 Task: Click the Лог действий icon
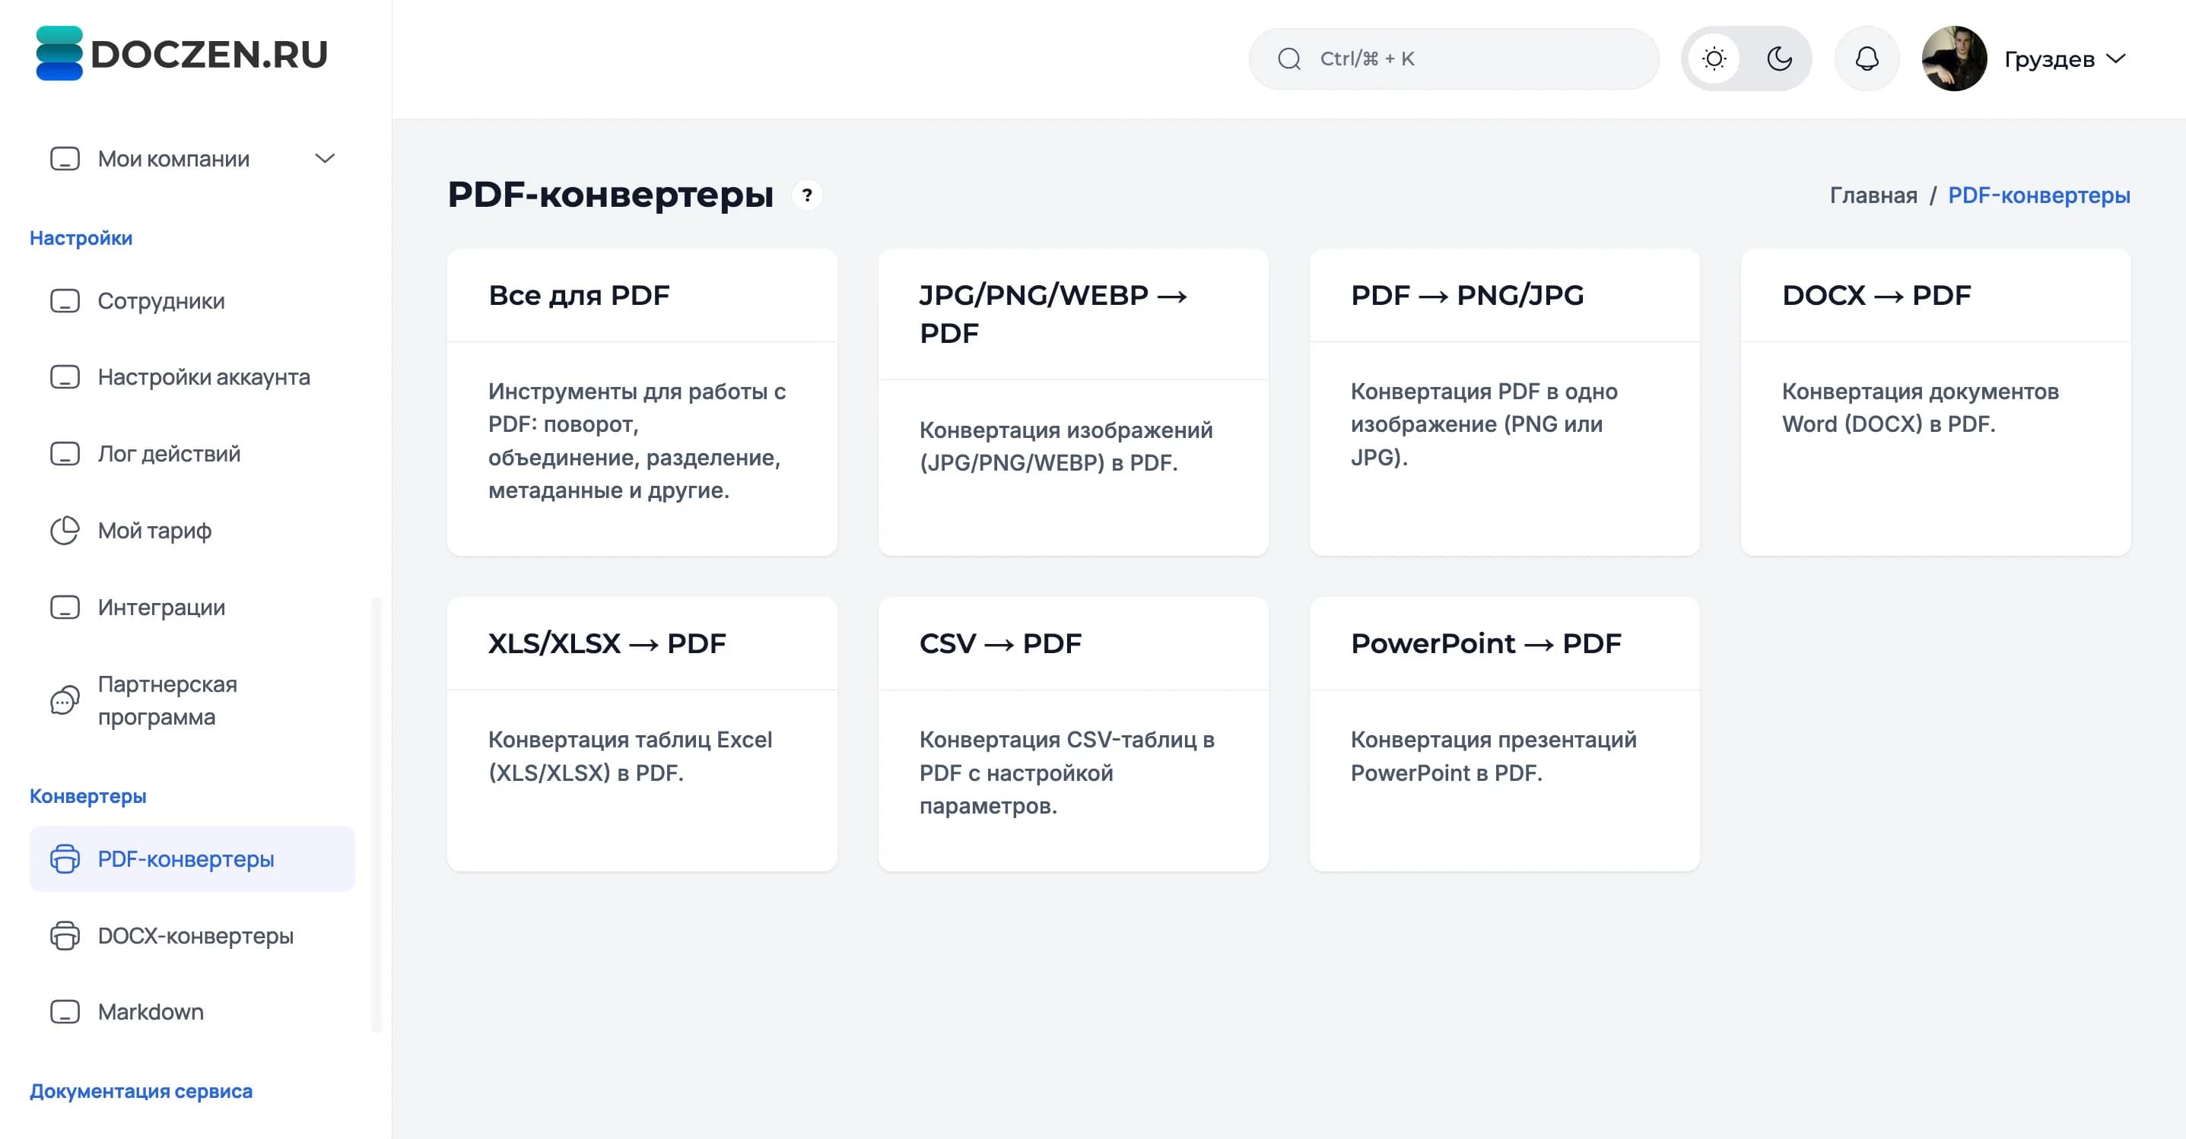tap(65, 454)
